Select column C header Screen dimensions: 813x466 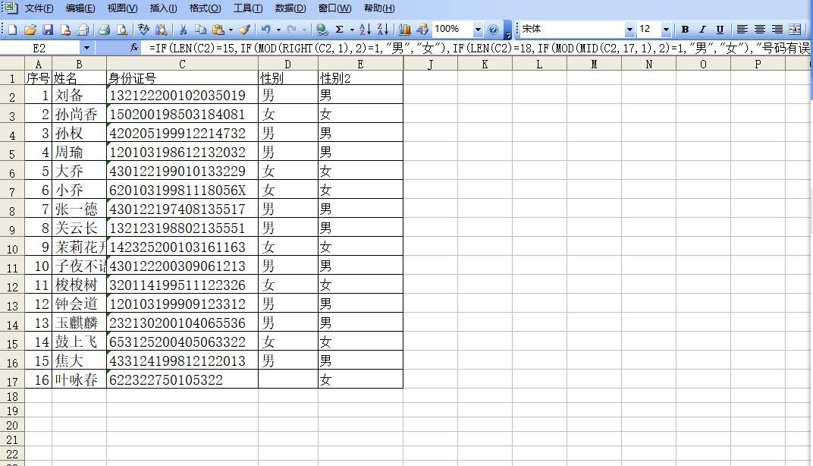[x=182, y=65]
